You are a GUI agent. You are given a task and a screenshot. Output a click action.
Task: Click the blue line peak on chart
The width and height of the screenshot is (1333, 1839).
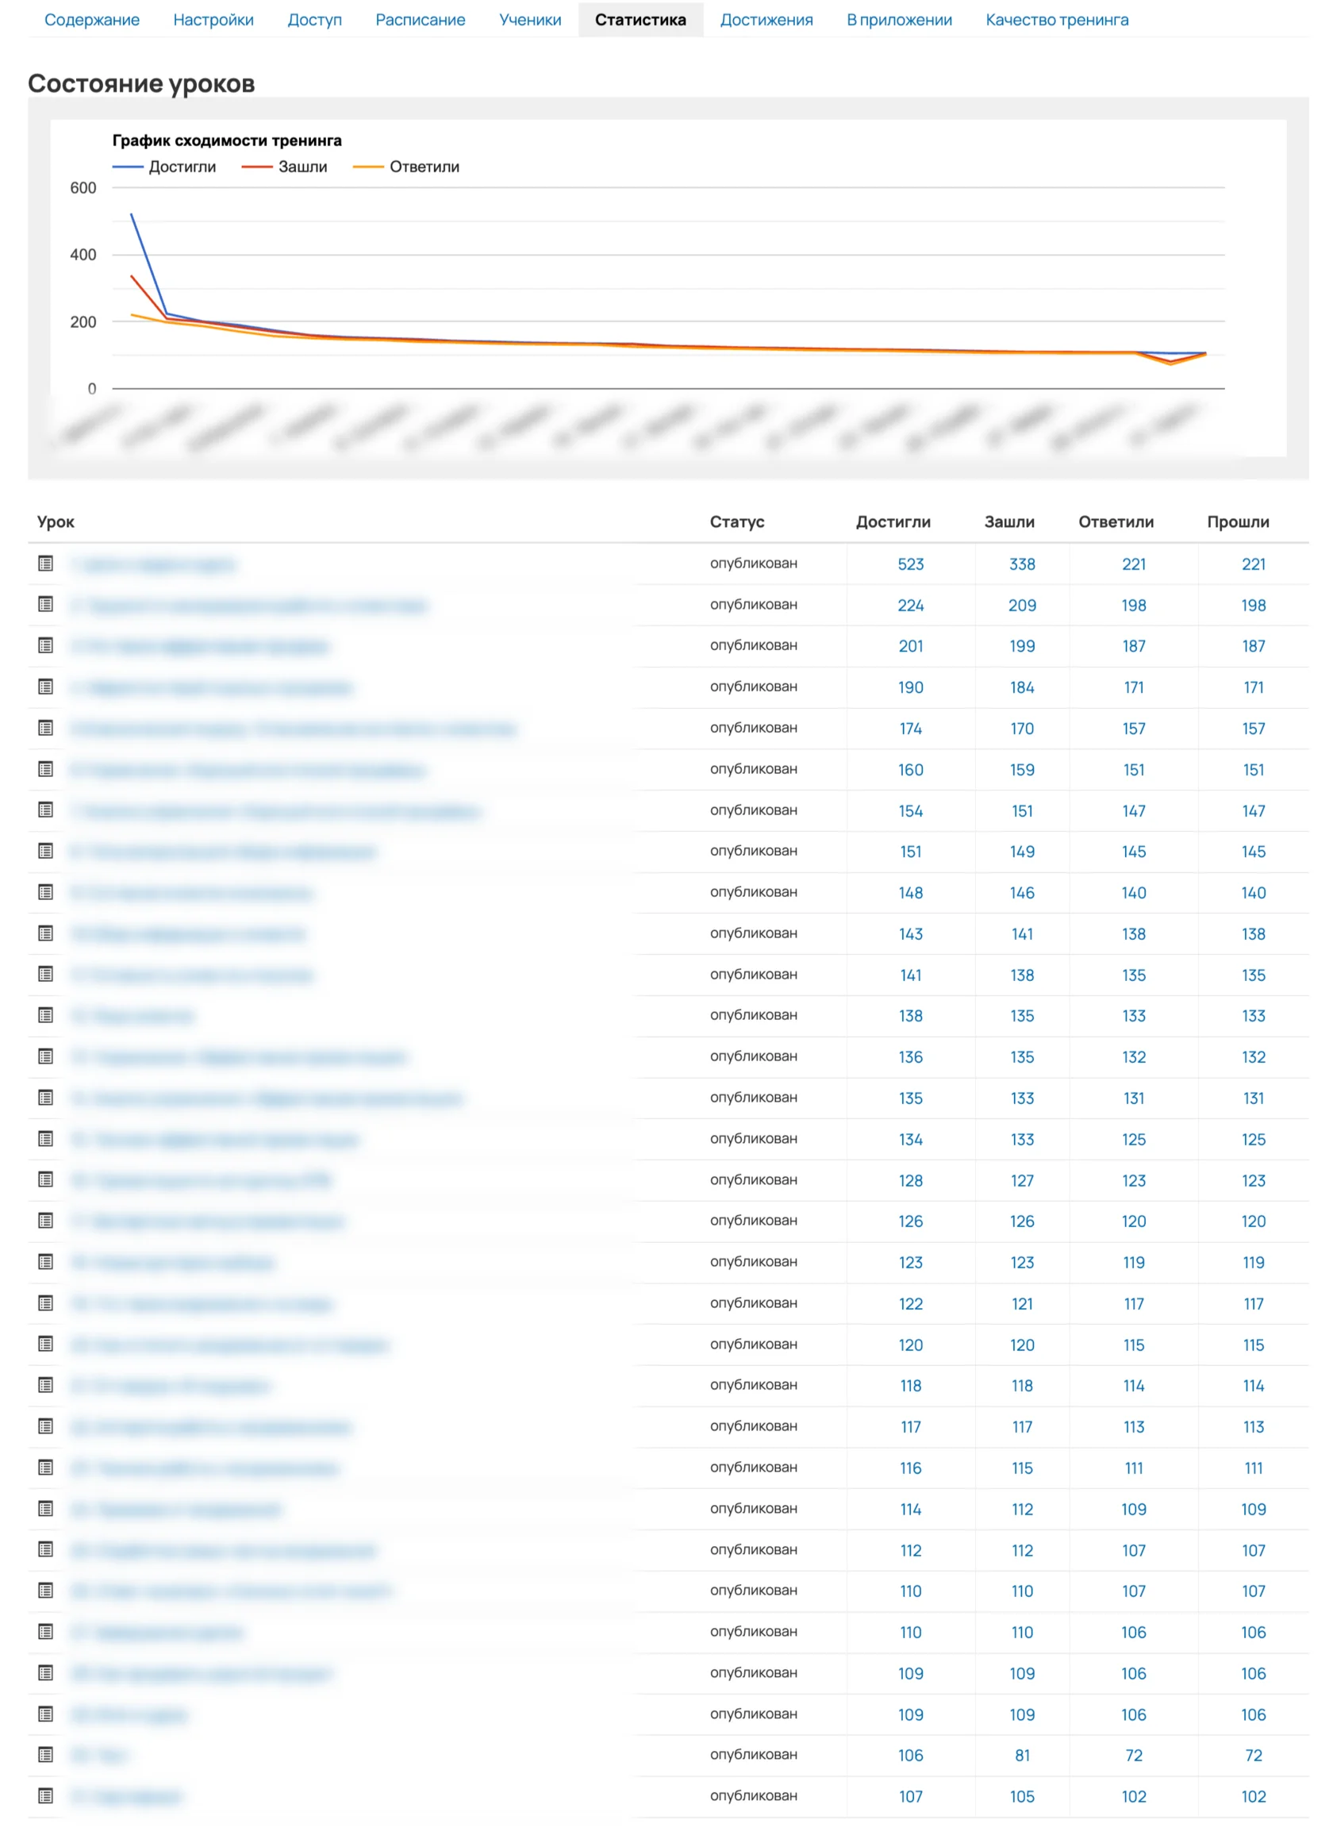click(132, 215)
